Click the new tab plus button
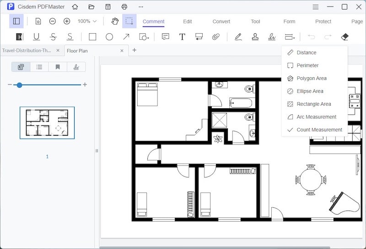This screenshot has width=366, height=249. pos(134,50)
